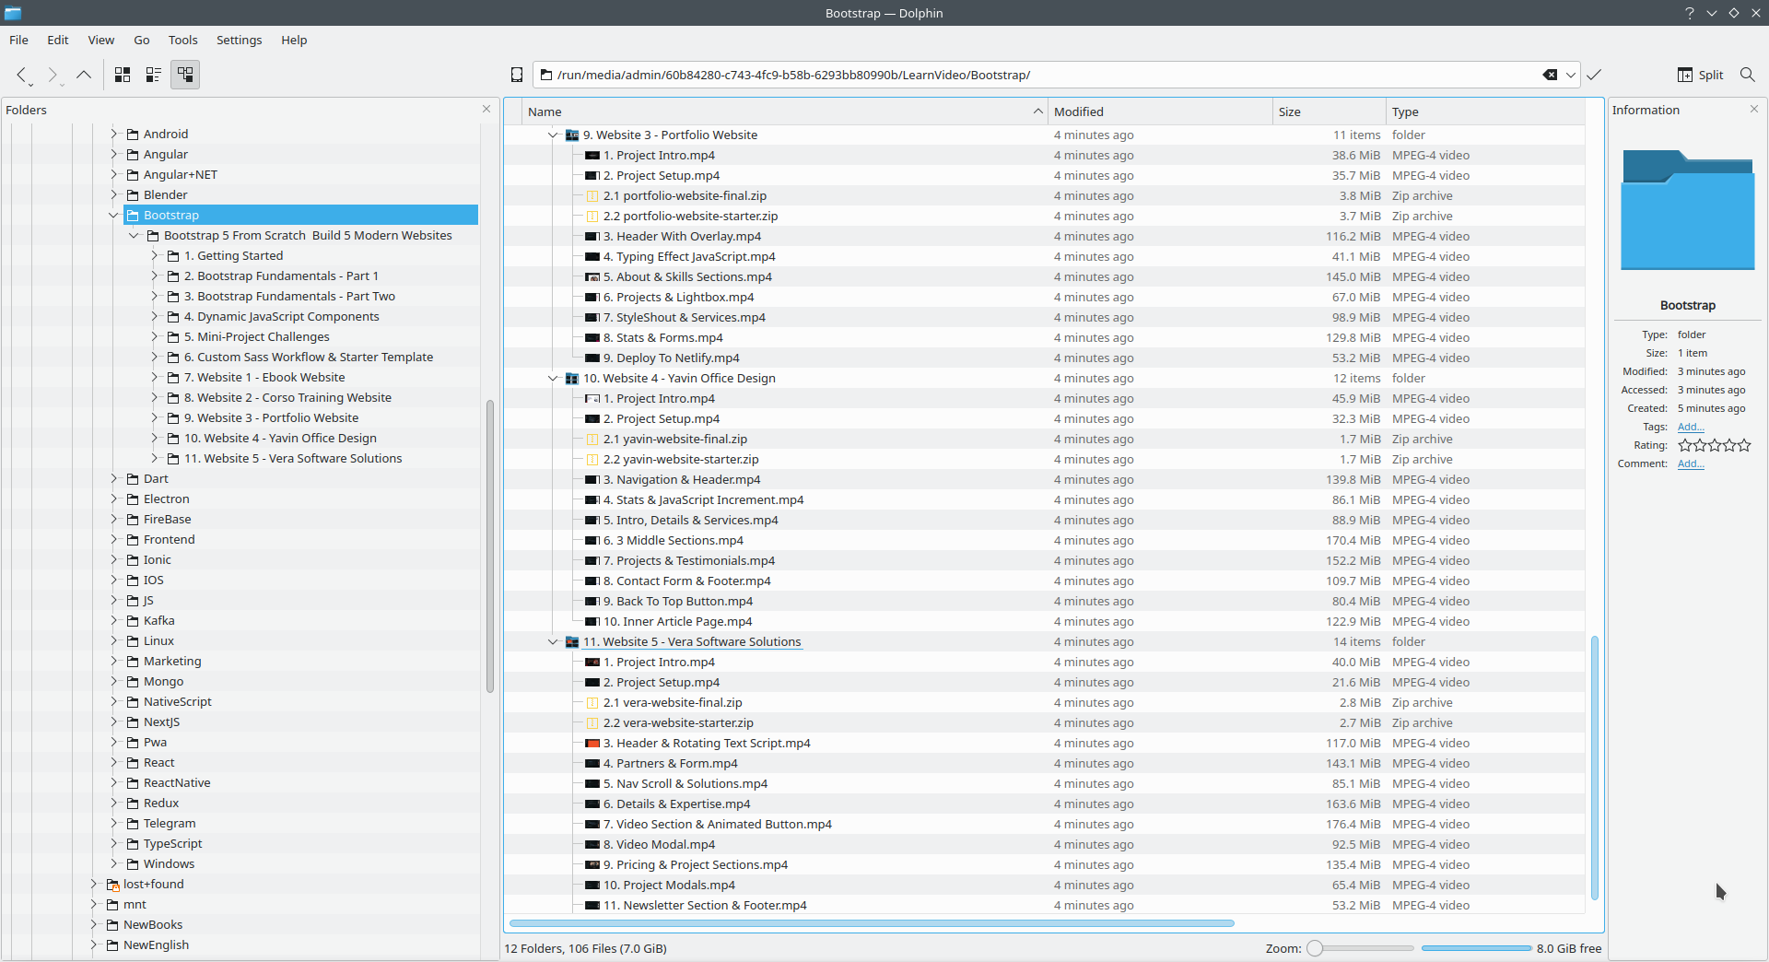Collapse 11. Website 5 - Vera Software Solutions in file list

pyautogui.click(x=553, y=642)
